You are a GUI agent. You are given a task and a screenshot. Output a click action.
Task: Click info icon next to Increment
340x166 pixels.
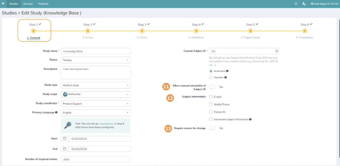point(227,71)
